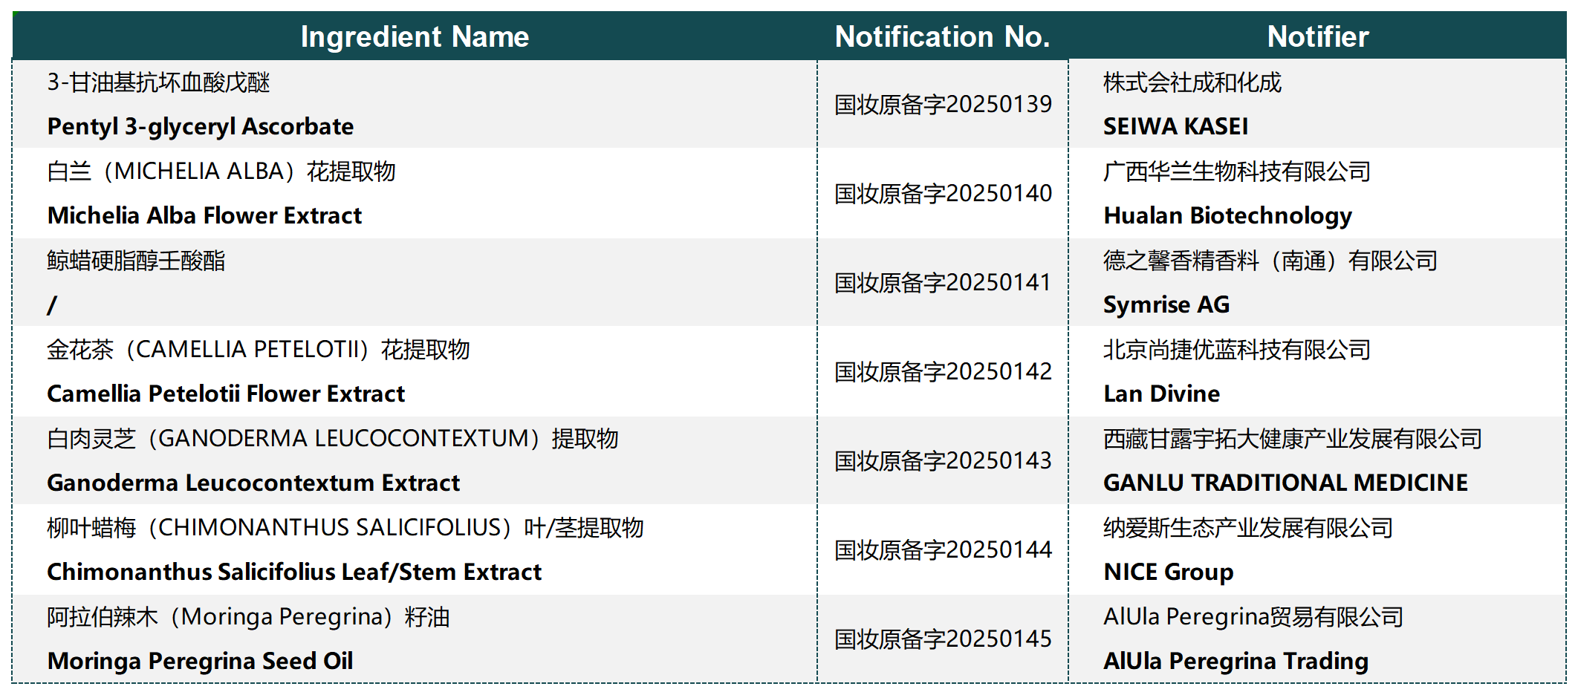Click the 鲸蜡硬脂醇壬酸酯 ingredient cell

pyautogui.click(x=136, y=261)
